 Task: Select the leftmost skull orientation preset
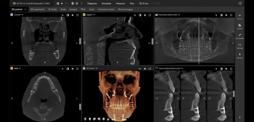tap(85, 119)
